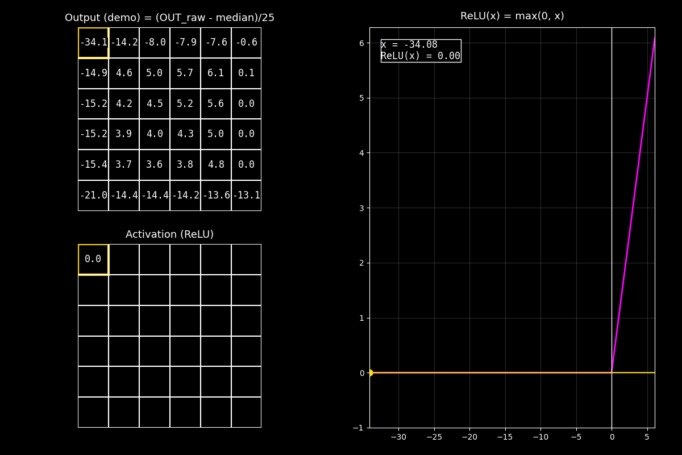Click the output cell containing -0.6
Image resolution: width=682 pixels, height=455 pixels.
click(246, 43)
